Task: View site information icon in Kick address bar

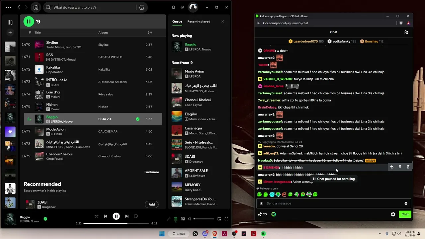Action: point(258,23)
